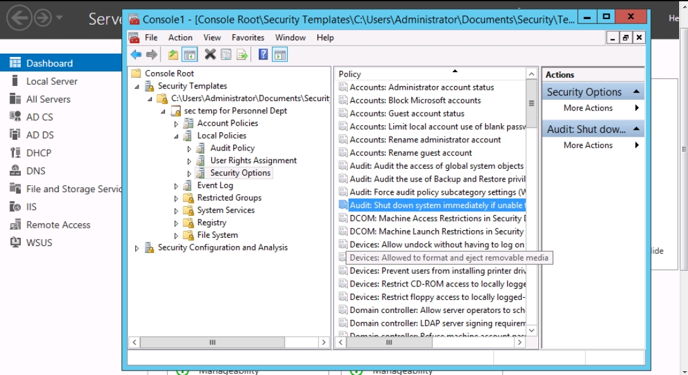
Task: Collapse the Security Options actions section
Action: (x=636, y=92)
